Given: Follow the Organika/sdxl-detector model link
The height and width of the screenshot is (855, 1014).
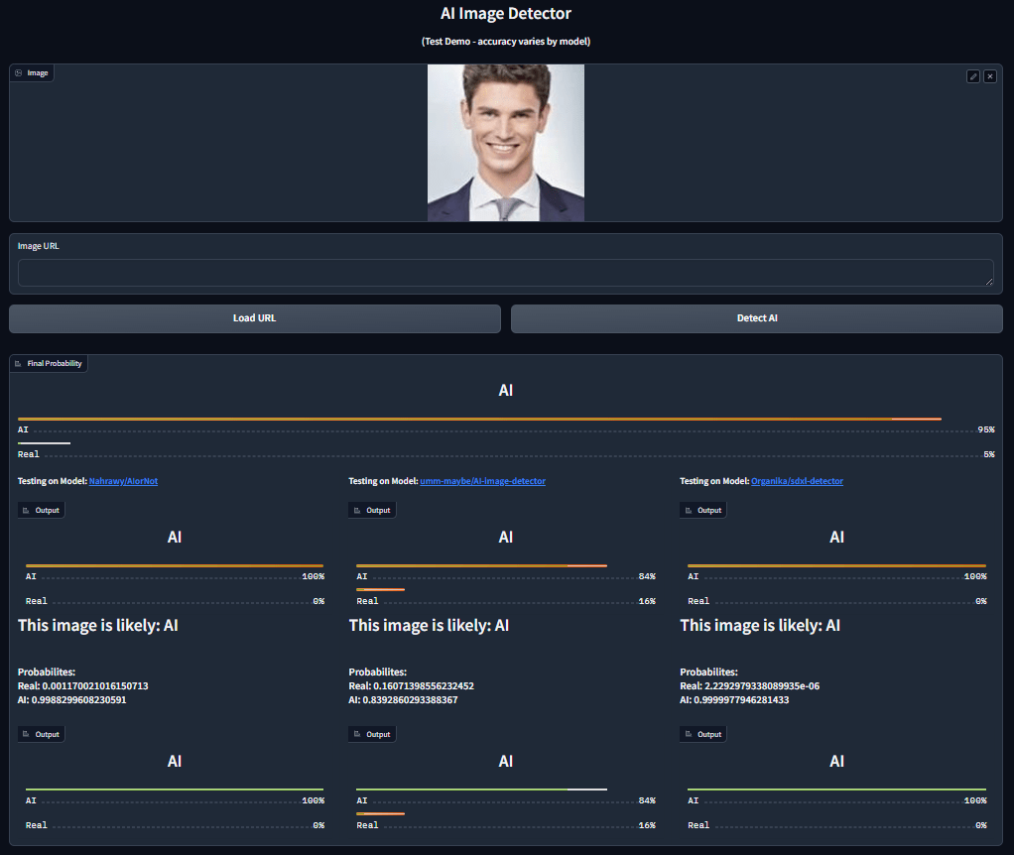Looking at the screenshot, I should tap(797, 481).
